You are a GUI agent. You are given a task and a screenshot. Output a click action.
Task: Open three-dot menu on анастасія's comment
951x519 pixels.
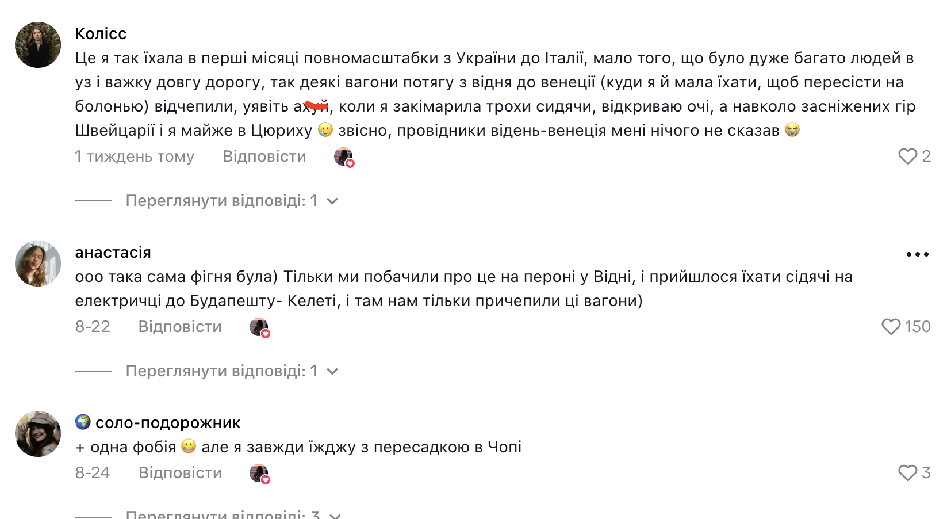917,254
